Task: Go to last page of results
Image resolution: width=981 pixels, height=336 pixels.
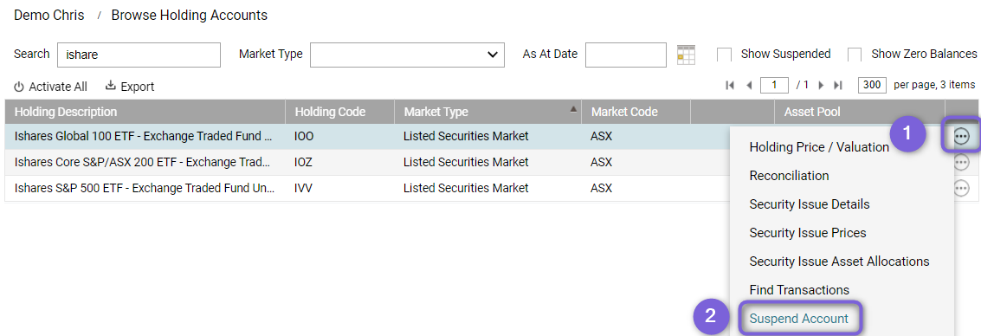Action: click(838, 85)
